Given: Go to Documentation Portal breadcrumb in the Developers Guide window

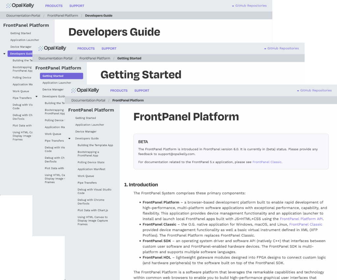Looking at the screenshot, I should 23,15.
